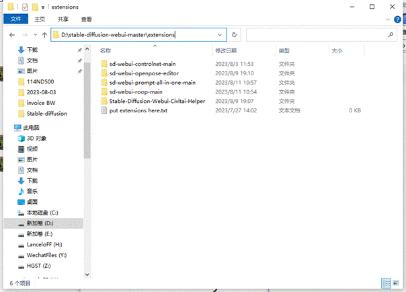
Task: Sort by the 大小 column header
Action: pos(337,50)
